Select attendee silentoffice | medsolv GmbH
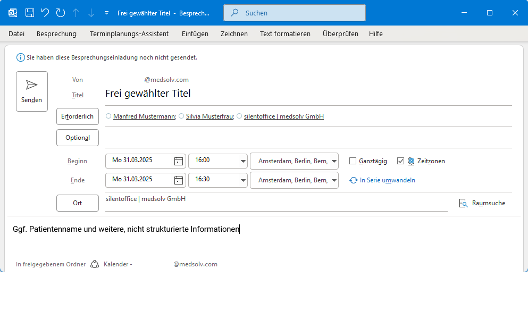 click(x=284, y=116)
